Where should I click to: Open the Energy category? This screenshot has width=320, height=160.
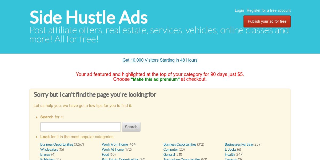[x=45, y=154]
